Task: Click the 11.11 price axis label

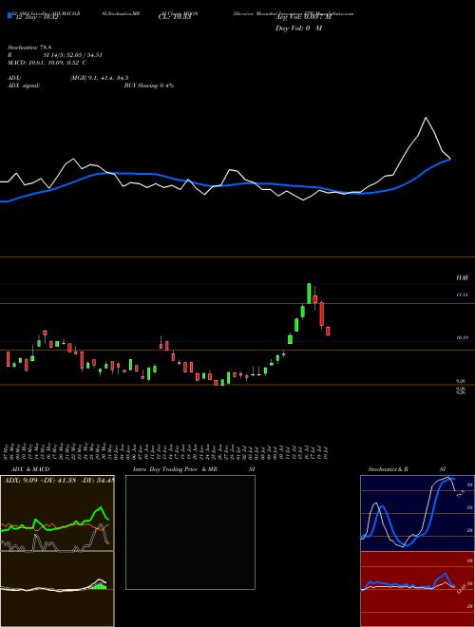Action: 462,294
